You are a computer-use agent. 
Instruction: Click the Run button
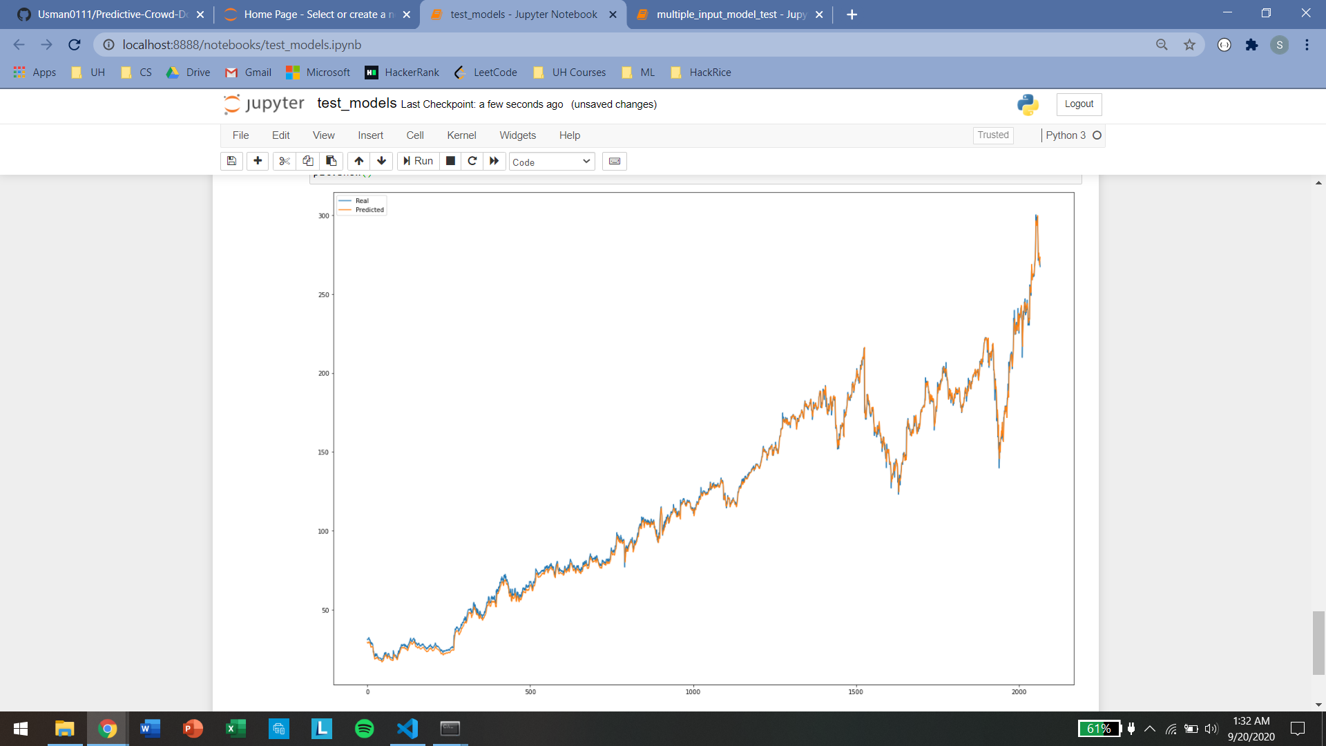coord(419,161)
